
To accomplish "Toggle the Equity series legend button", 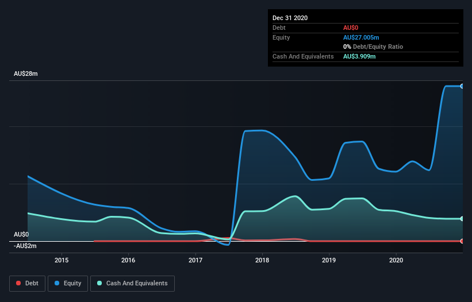I will click(68, 284).
